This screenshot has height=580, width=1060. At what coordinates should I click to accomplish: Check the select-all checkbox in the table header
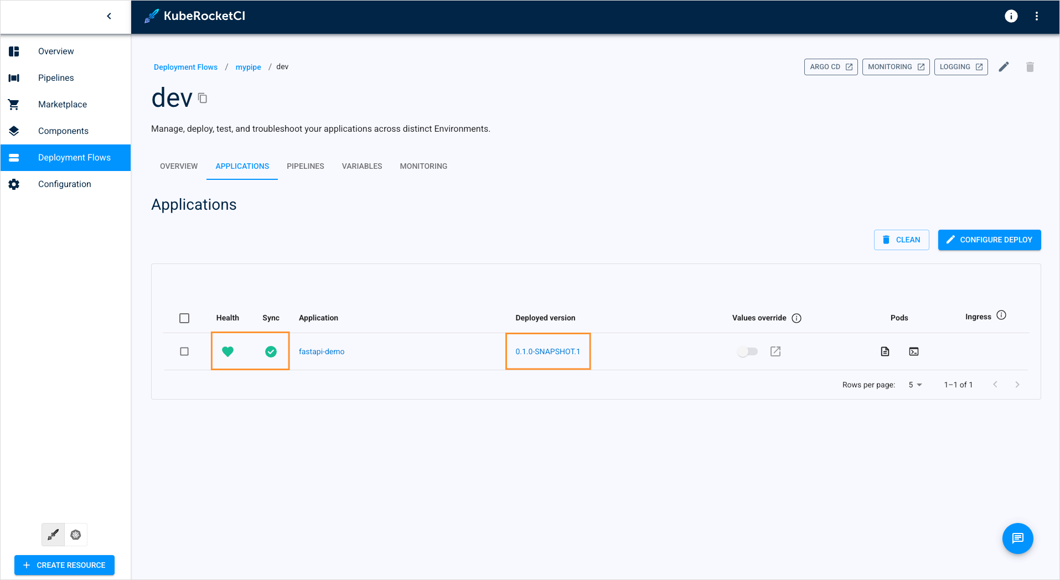click(184, 318)
